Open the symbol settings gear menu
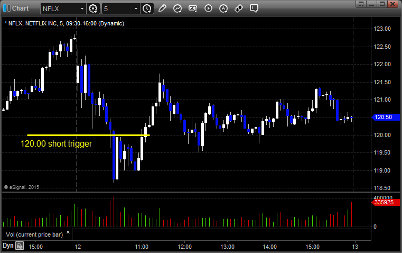Image resolution: width=402 pixels, height=253 pixels. coord(93,8)
